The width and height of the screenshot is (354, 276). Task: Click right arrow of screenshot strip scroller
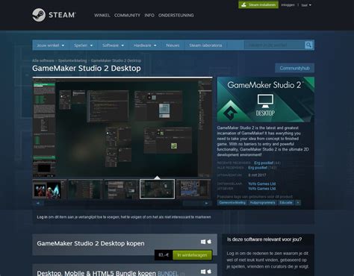pyautogui.click(x=206, y=203)
